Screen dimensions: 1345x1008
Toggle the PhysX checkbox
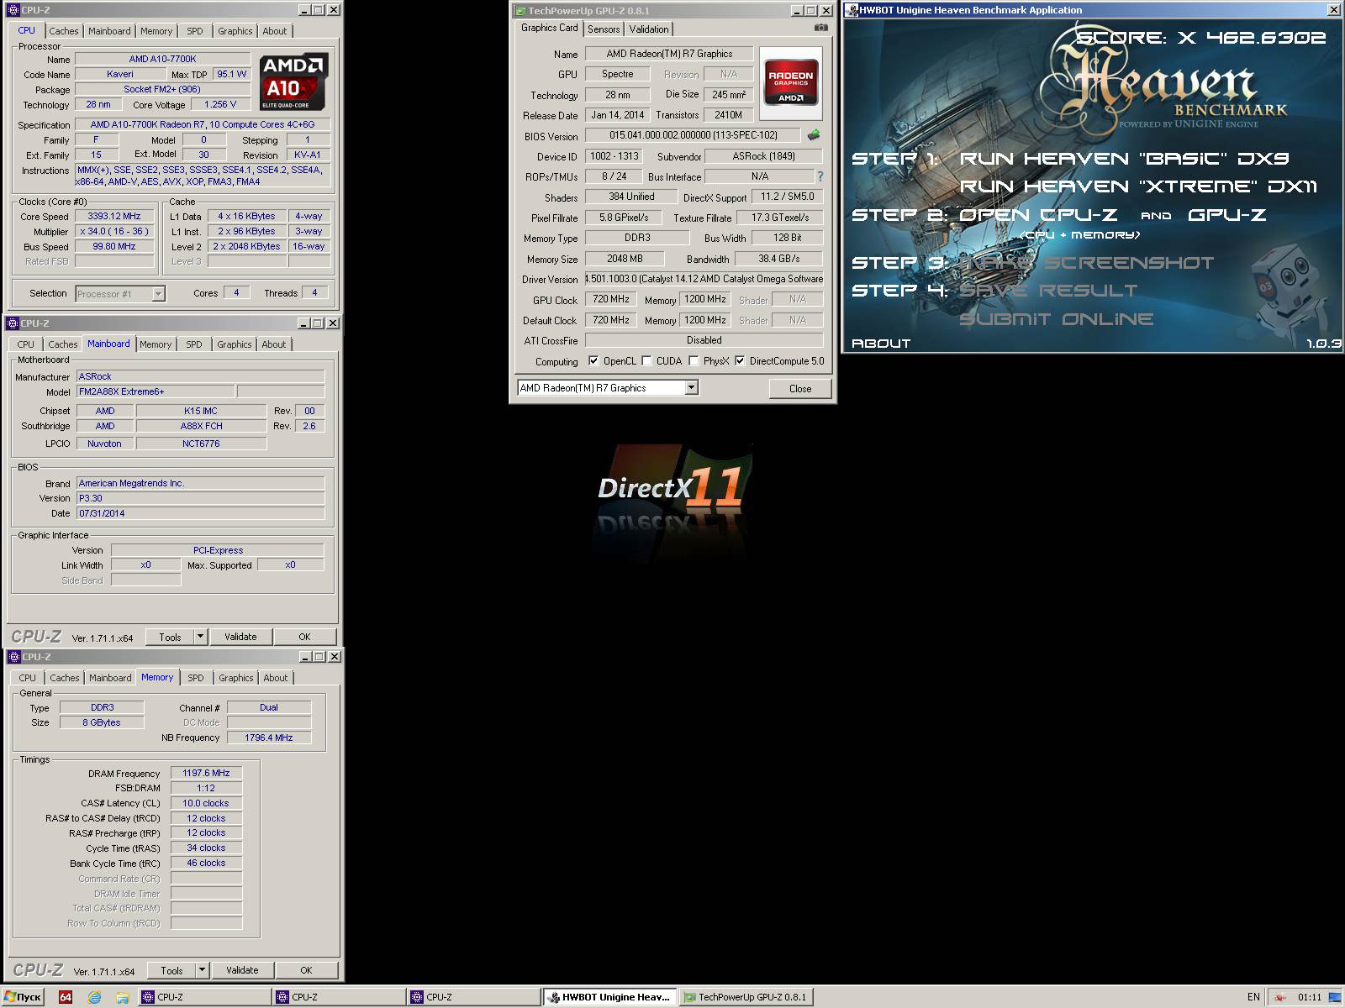click(694, 361)
